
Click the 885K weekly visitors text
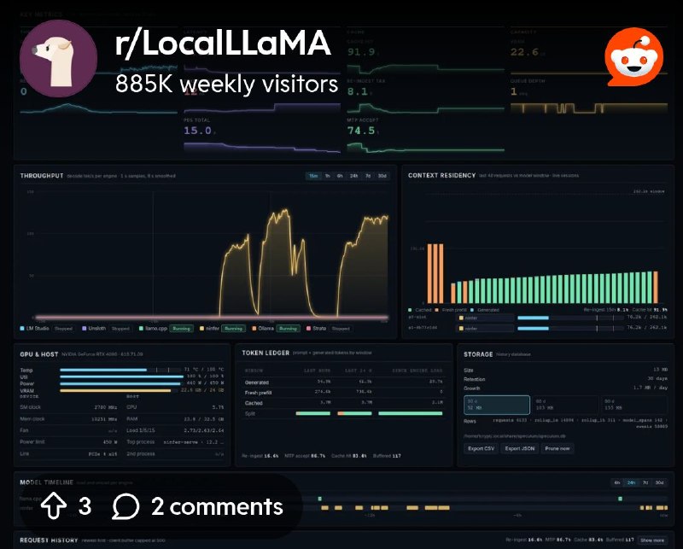pos(226,84)
